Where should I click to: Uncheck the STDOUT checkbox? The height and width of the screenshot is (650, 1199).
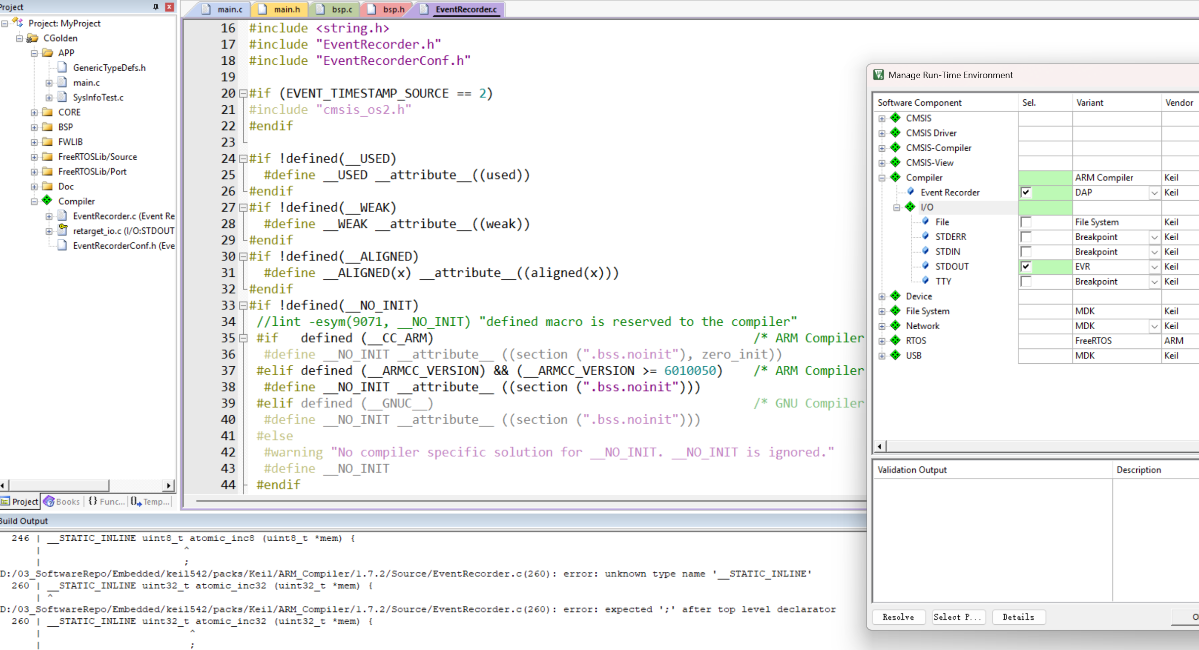1026,266
